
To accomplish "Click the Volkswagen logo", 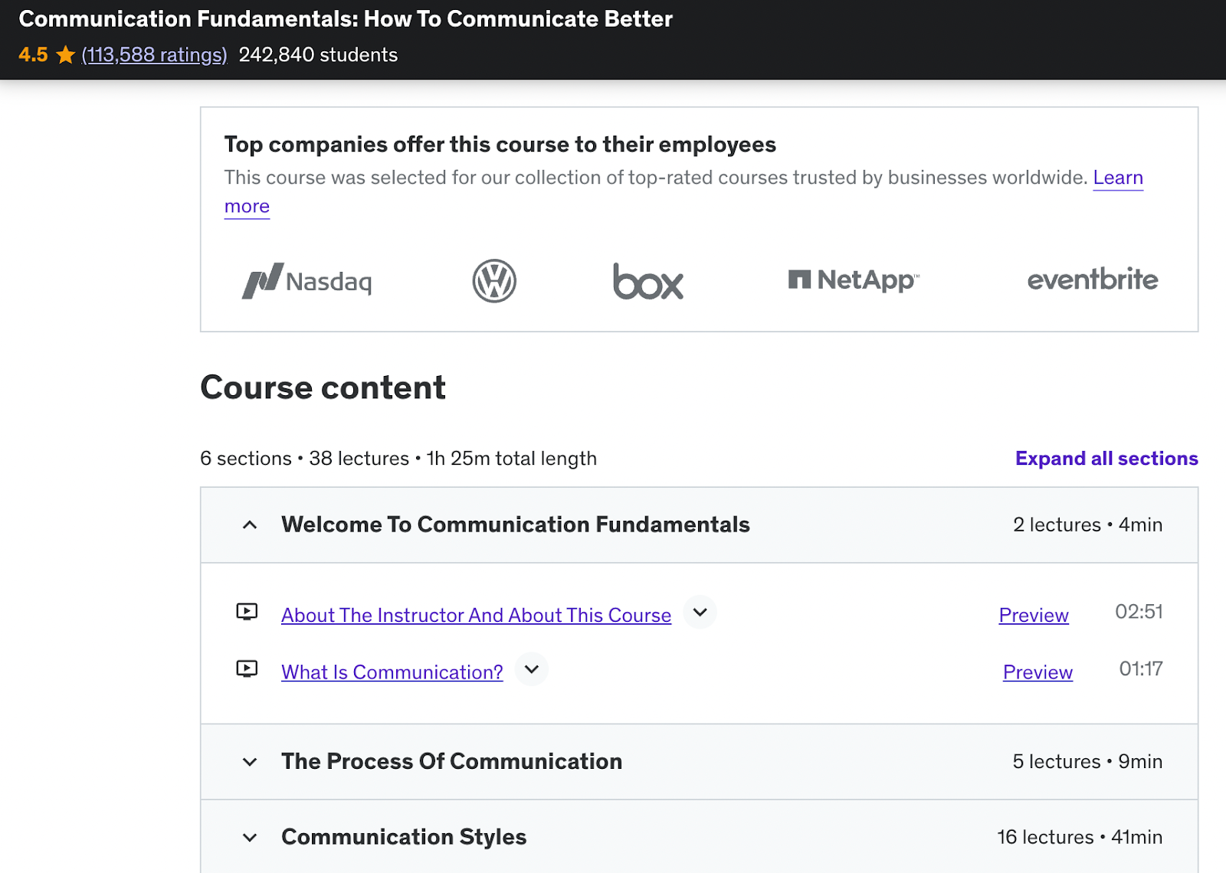I will [494, 281].
